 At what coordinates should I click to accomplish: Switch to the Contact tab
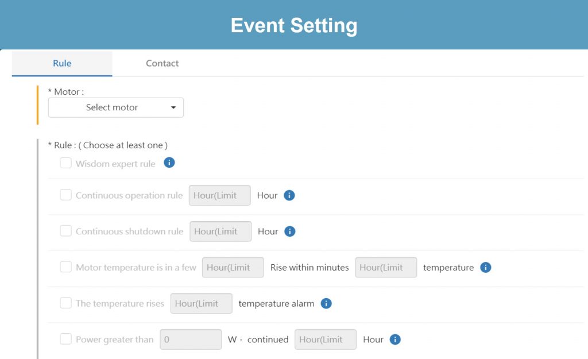(163, 63)
